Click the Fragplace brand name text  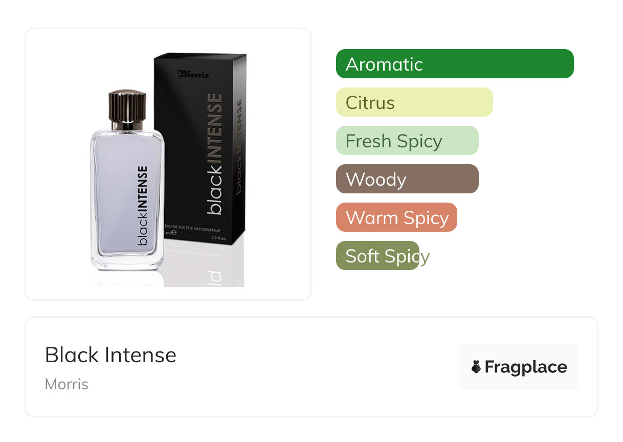pos(526,367)
